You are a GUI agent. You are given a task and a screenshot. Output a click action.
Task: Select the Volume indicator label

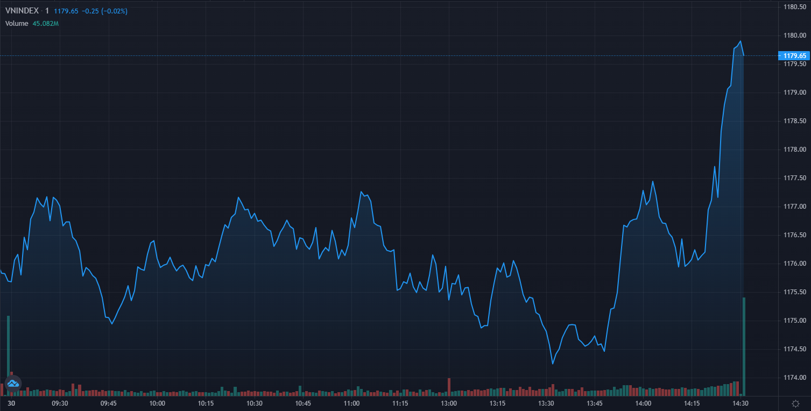click(17, 24)
